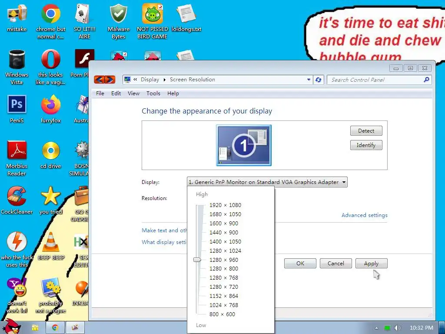445x334 pixels.
Task: Click the Detect button
Action: 366,130
